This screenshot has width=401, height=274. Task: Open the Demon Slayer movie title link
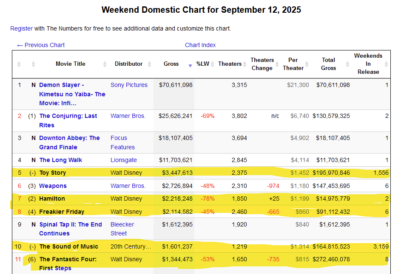point(72,94)
